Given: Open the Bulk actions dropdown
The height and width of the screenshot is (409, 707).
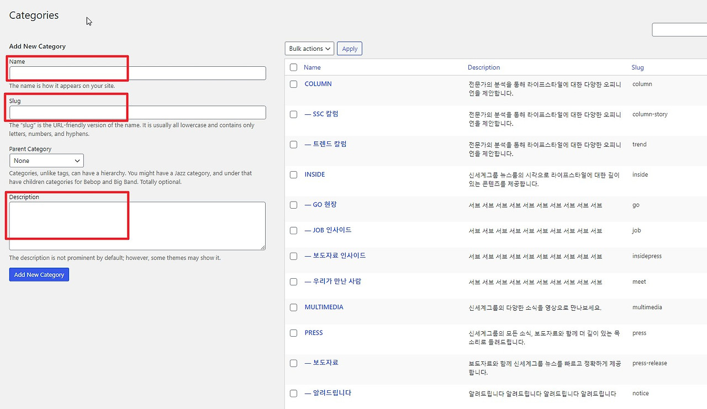Looking at the screenshot, I should [309, 49].
